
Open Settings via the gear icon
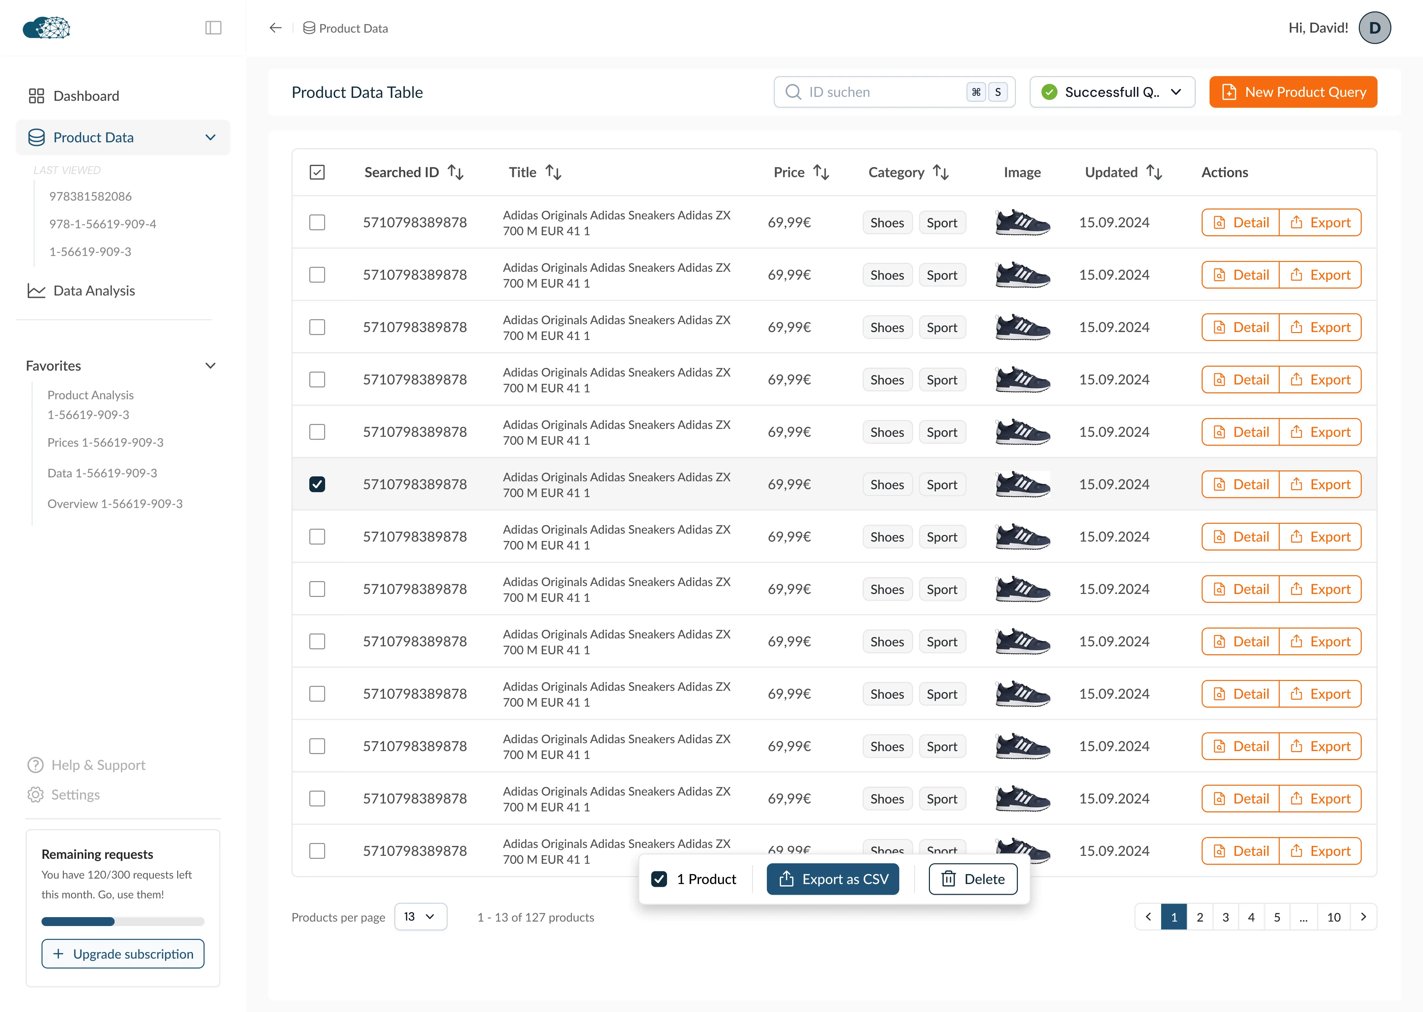[x=36, y=795]
